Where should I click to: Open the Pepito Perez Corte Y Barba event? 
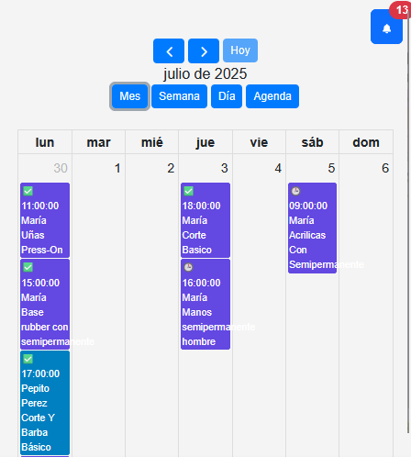point(45,403)
